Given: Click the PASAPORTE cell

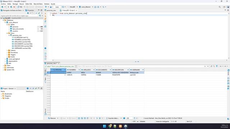Looking at the screenshot, I should (120, 75).
